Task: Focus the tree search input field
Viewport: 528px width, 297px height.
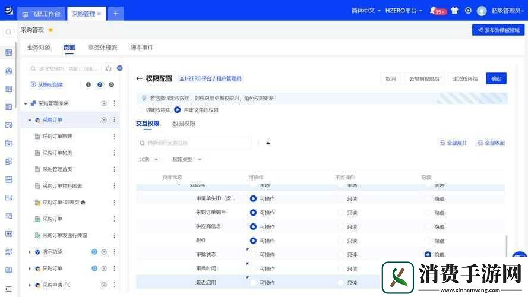Action: (65, 68)
